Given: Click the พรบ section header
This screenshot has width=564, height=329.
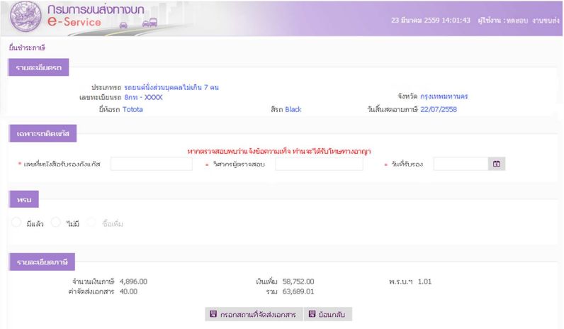Looking at the screenshot, I should (24, 199).
